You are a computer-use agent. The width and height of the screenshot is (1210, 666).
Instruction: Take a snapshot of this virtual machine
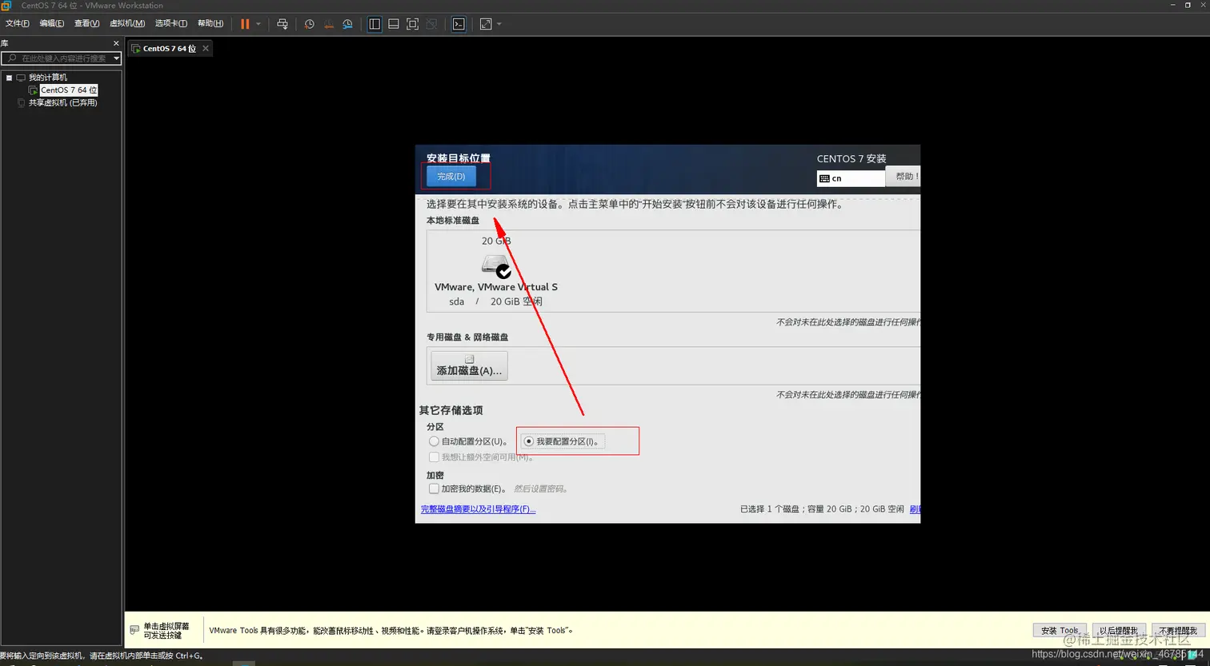(x=310, y=24)
